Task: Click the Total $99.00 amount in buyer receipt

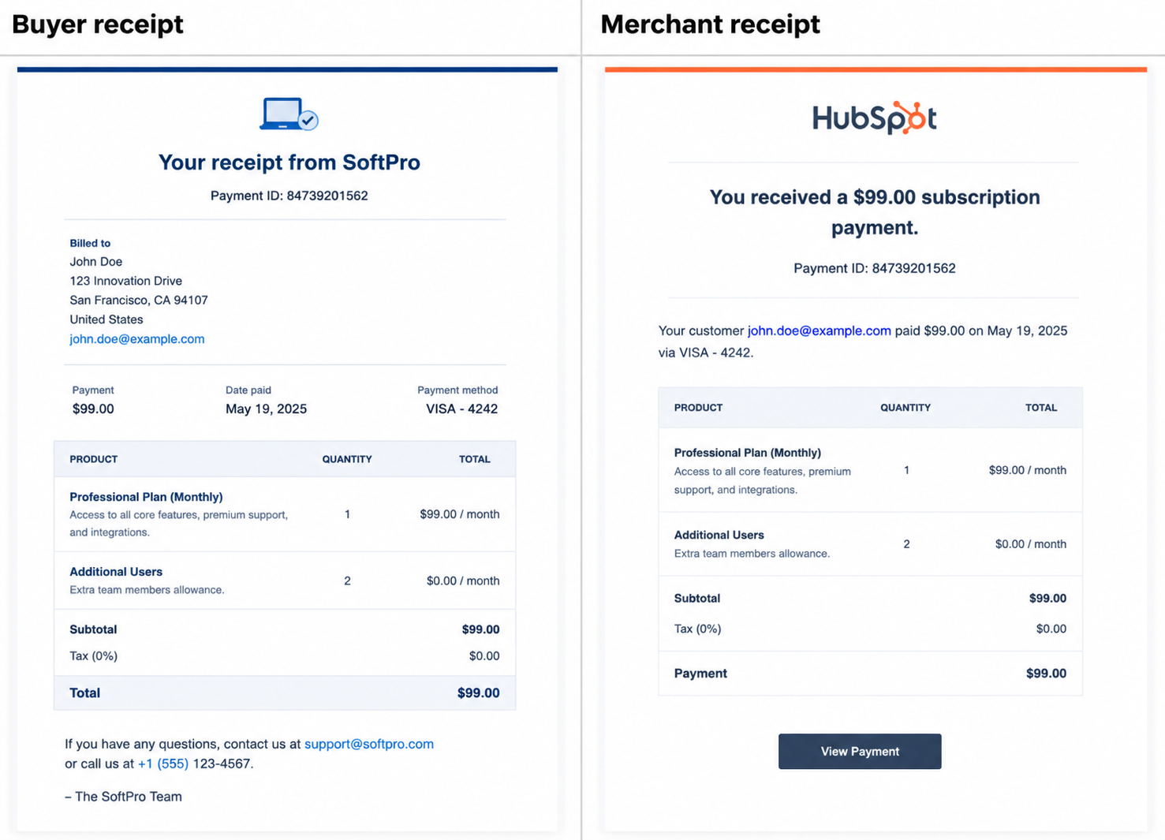Action: point(479,693)
